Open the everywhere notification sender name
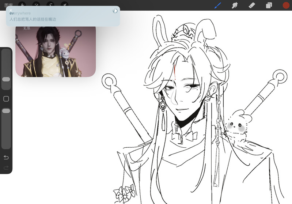This screenshot has width=292, height=204. (20, 13)
